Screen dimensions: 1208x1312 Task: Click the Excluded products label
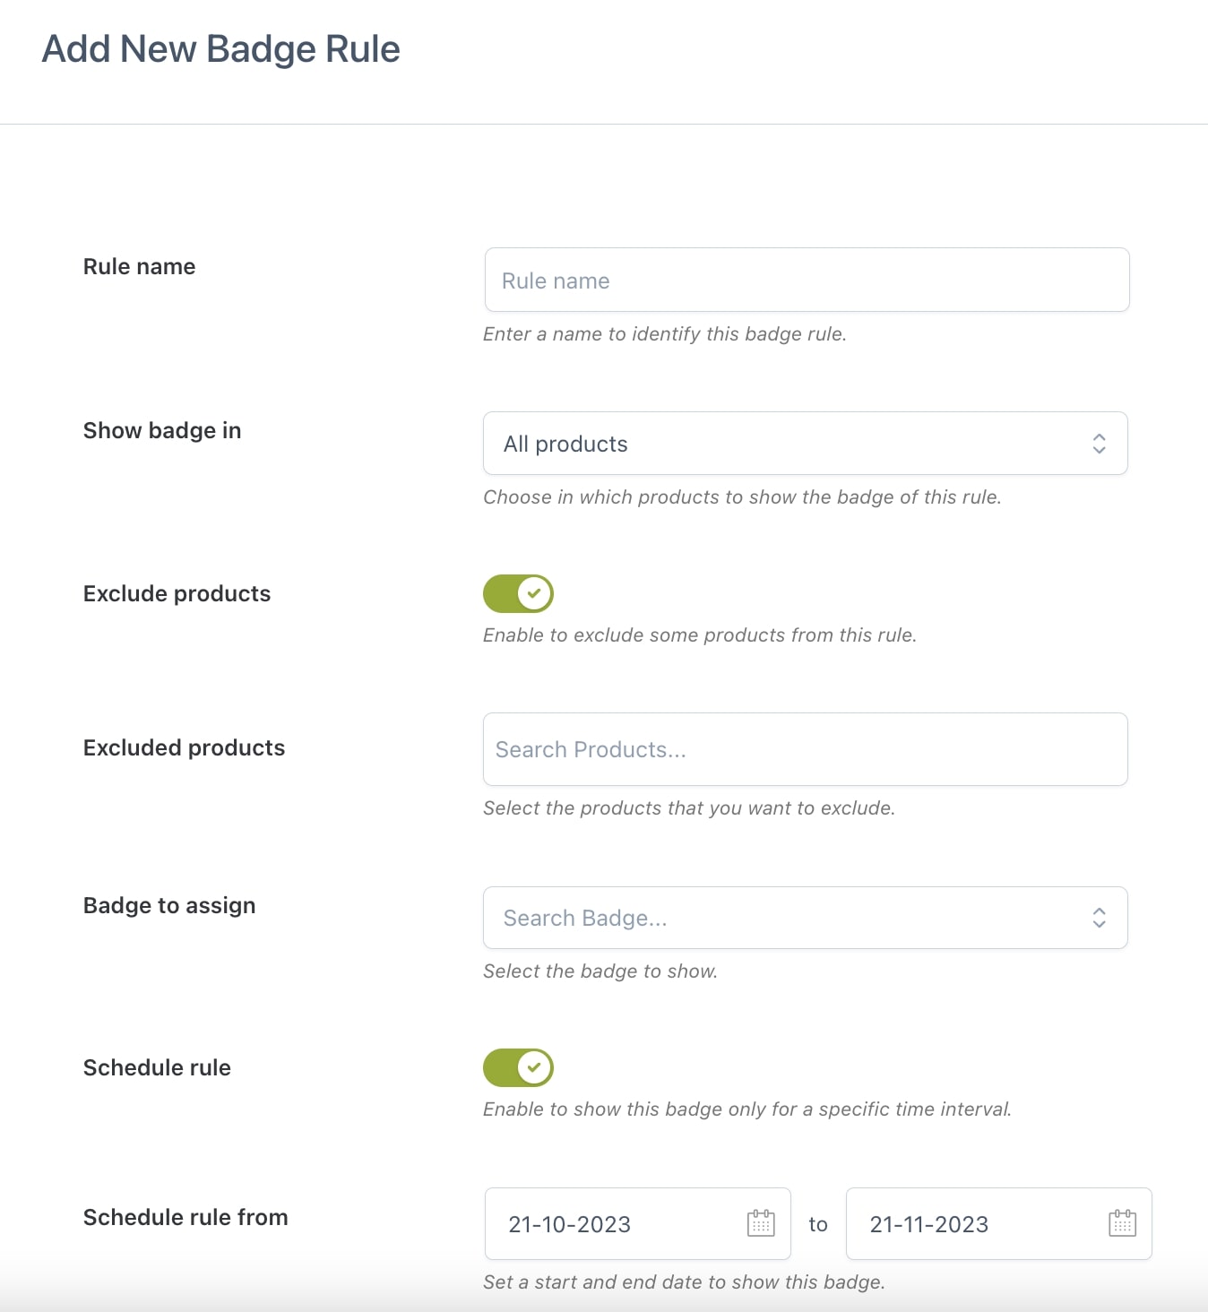click(x=184, y=748)
